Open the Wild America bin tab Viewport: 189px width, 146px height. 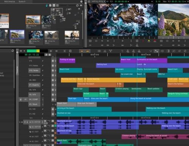pos(9,2)
